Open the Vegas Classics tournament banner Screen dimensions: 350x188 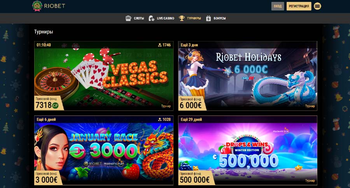tap(104, 76)
